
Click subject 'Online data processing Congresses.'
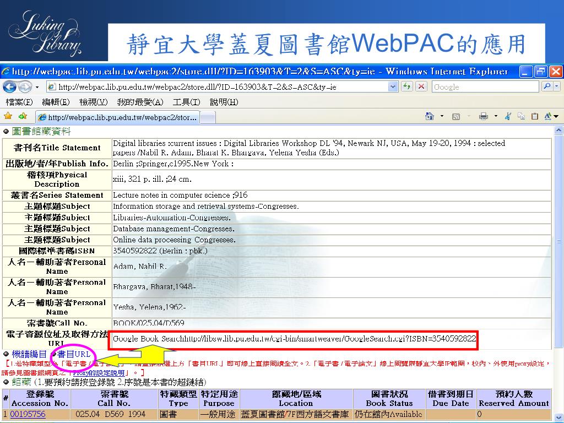click(174, 240)
